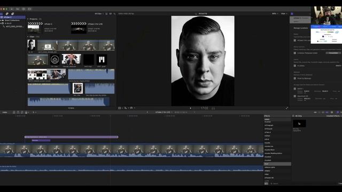This screenshot has width=342, height=192.
Task: Toggle audio skimming in the timeline bar
Action: tap(320, 113)
